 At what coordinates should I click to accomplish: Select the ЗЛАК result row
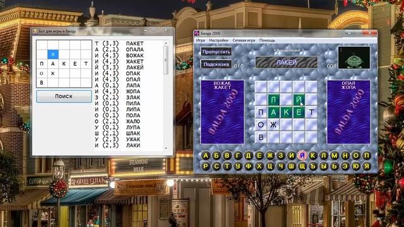click(x=128, y=97)
